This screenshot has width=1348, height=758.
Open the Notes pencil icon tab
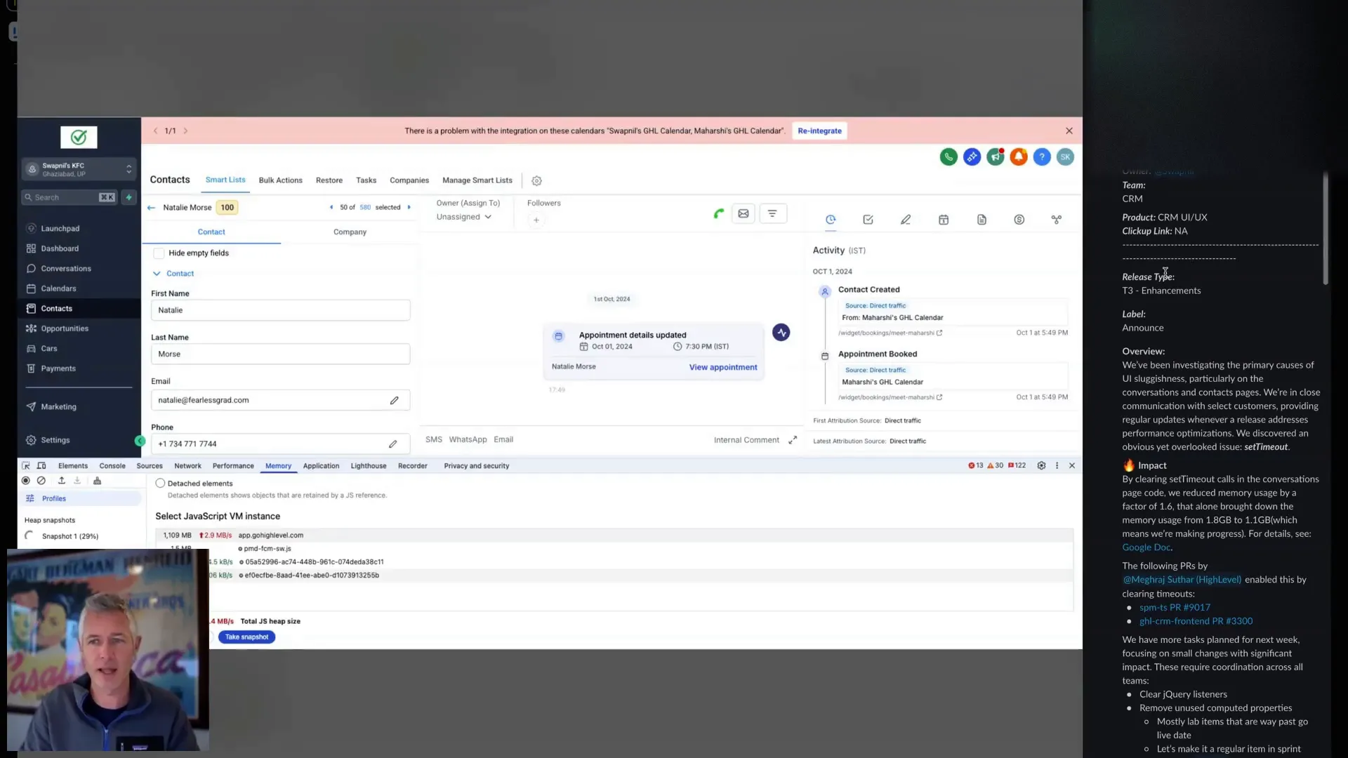[906, 220]
